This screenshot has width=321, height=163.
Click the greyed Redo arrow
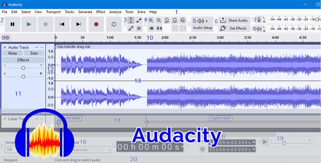pos(183,28)
